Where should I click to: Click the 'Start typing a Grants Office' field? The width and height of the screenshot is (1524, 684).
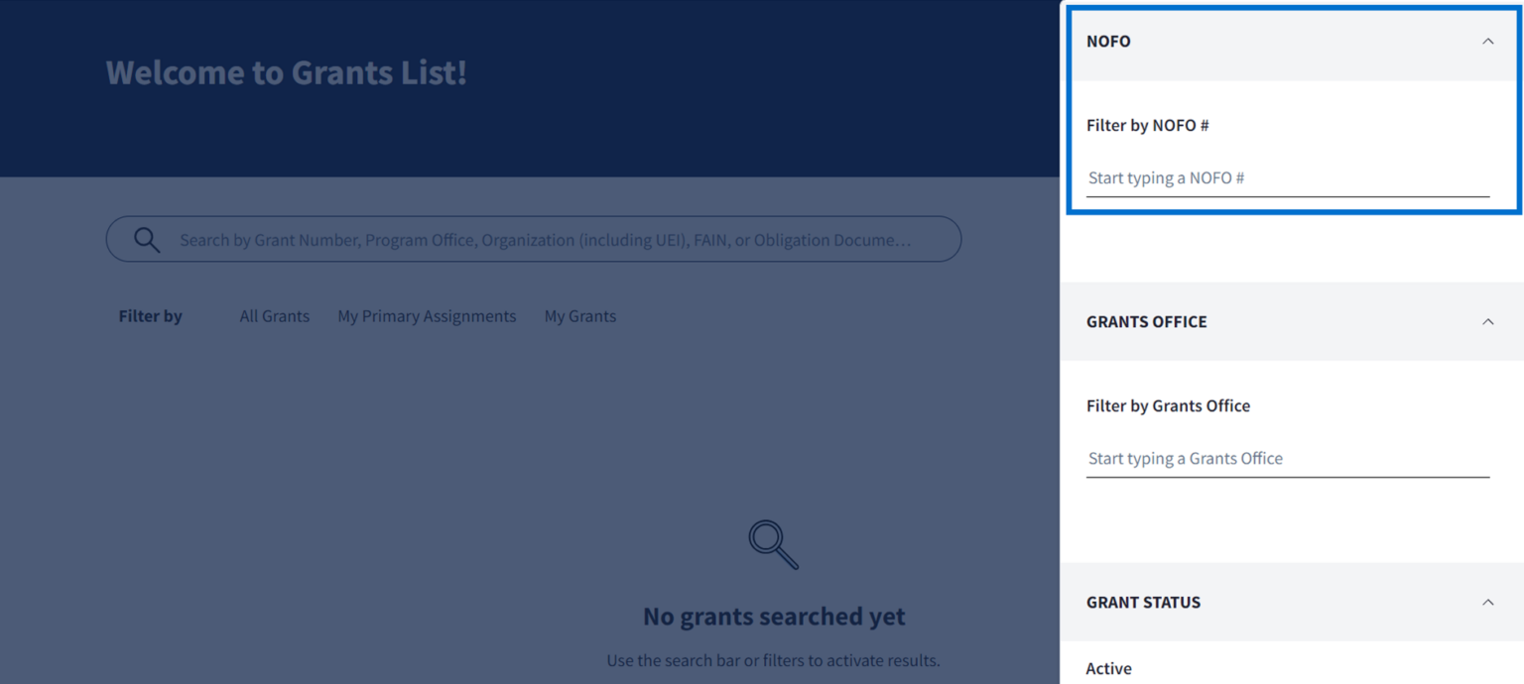pos(1287,459)
